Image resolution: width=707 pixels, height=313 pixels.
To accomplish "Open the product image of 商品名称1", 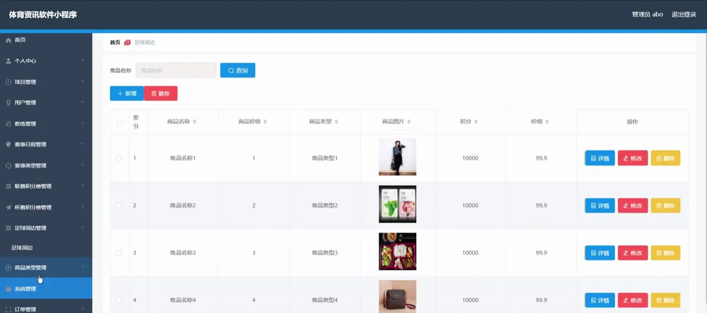I will coord(398,157).
